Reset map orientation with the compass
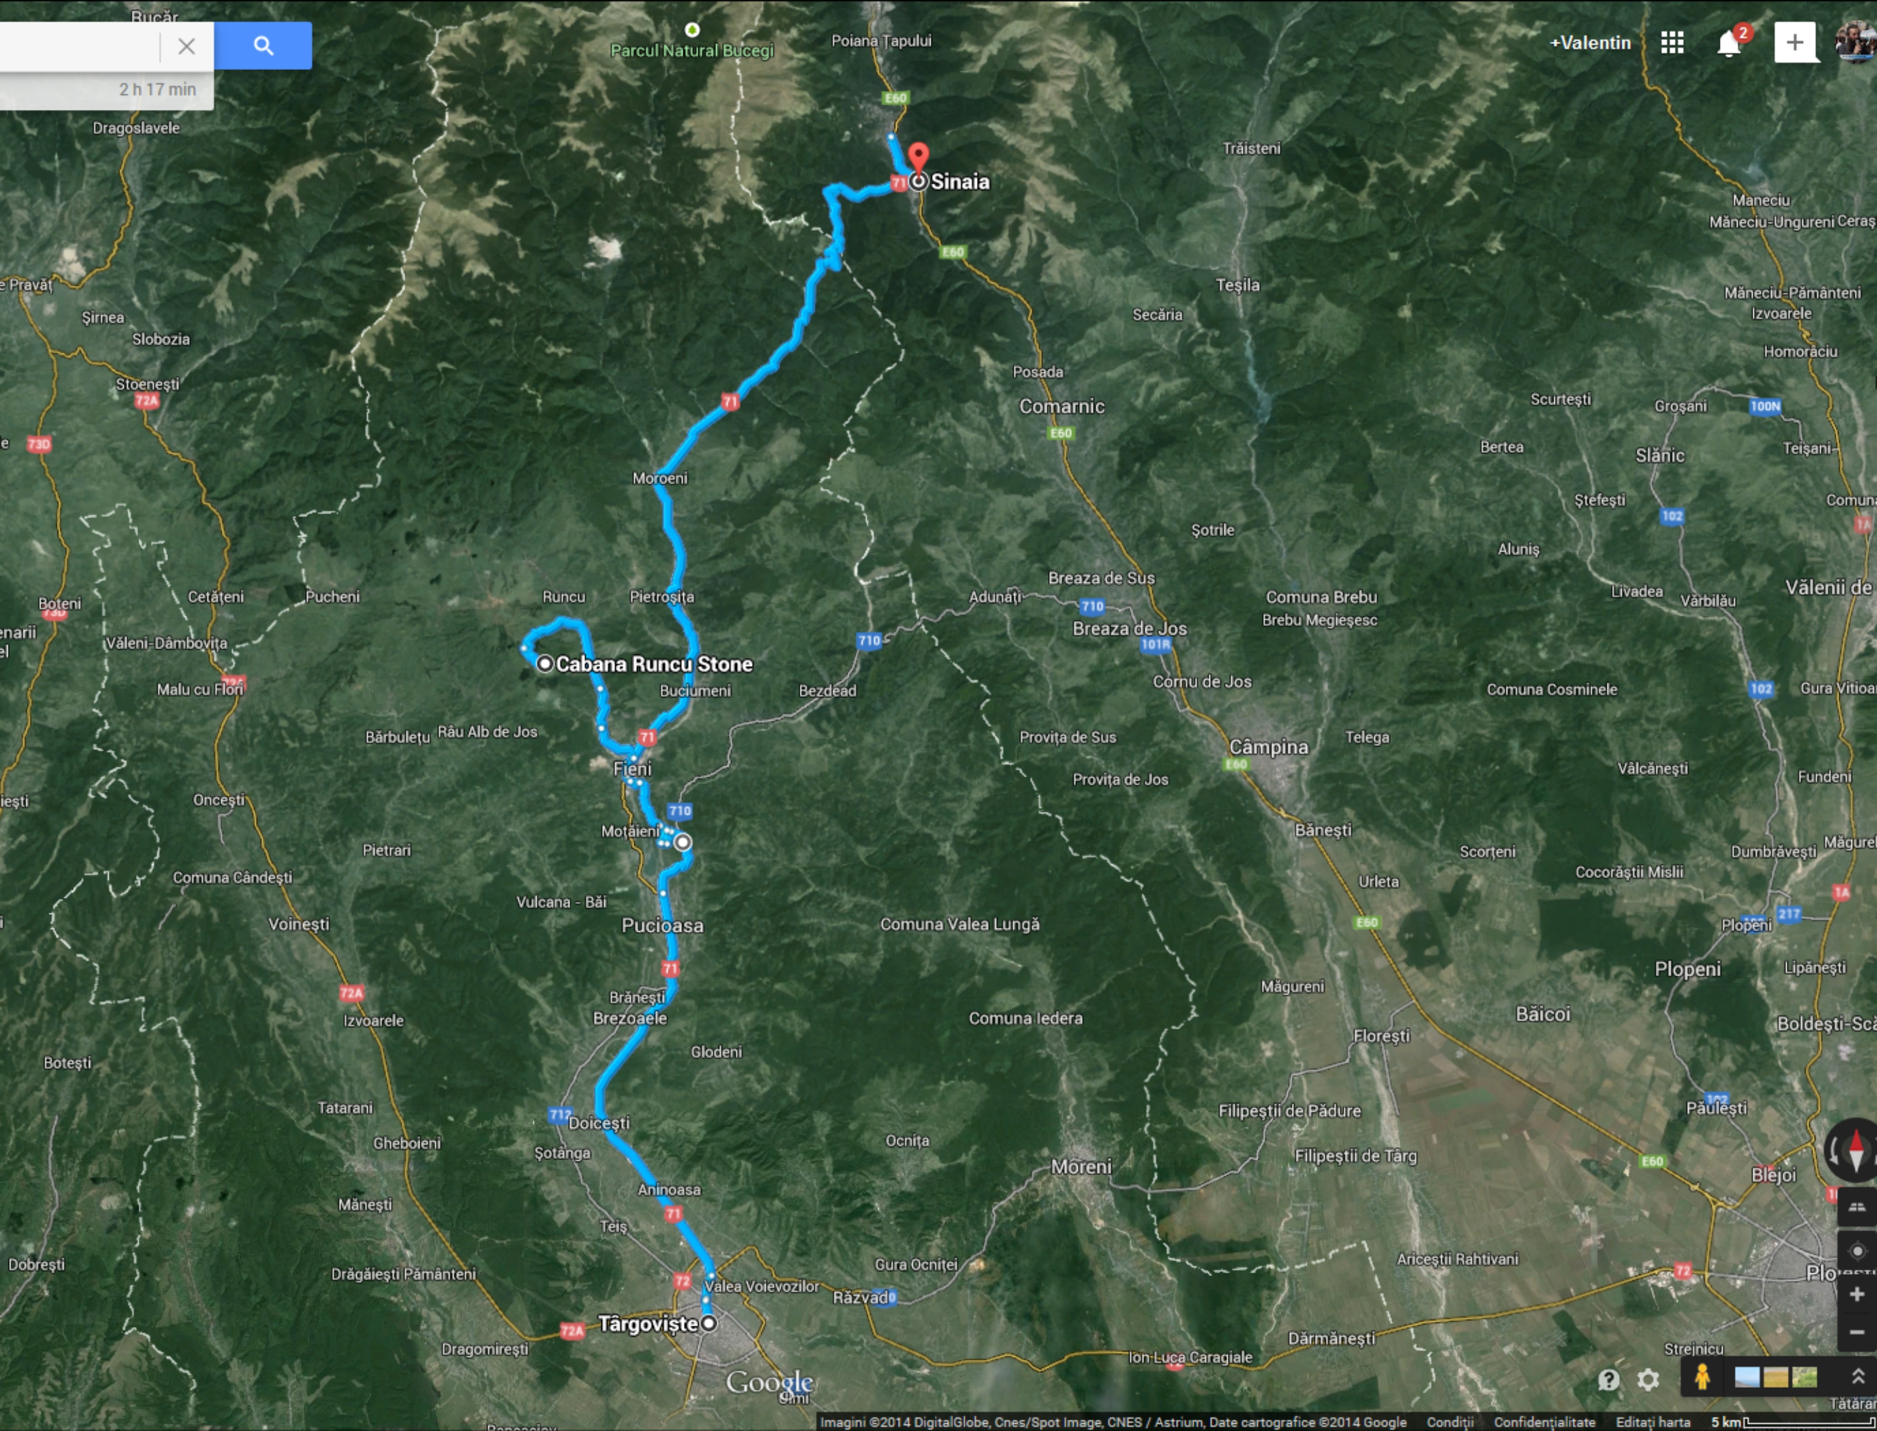Screen dimensions: 1877x1431 tap(1855, 1150)
